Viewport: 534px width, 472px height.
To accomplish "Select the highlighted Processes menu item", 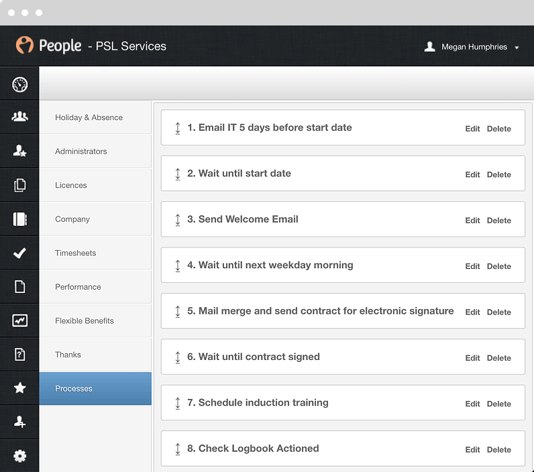I will tap(95, 388).
